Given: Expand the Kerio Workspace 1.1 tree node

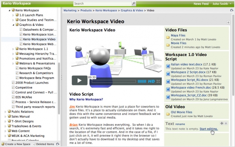Looking at the screenshot, I should click(13, 49).
